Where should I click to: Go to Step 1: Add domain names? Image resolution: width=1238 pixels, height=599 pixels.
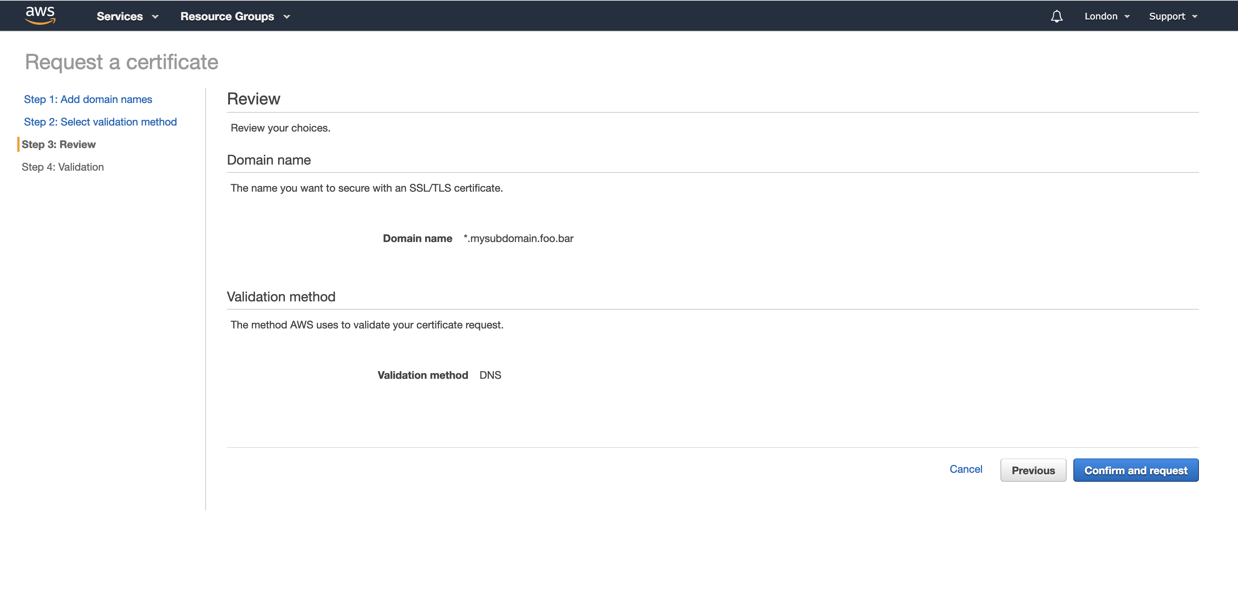[x=88, y=100]
